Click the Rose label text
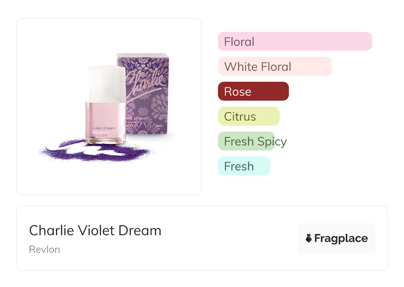The width and height of the screenshot is (404, 287). pyautogui.click(x=237, y=91)
